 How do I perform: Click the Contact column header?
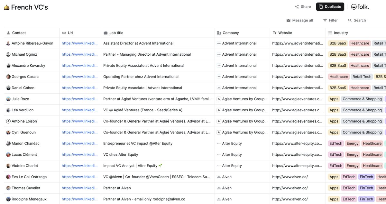32,33
